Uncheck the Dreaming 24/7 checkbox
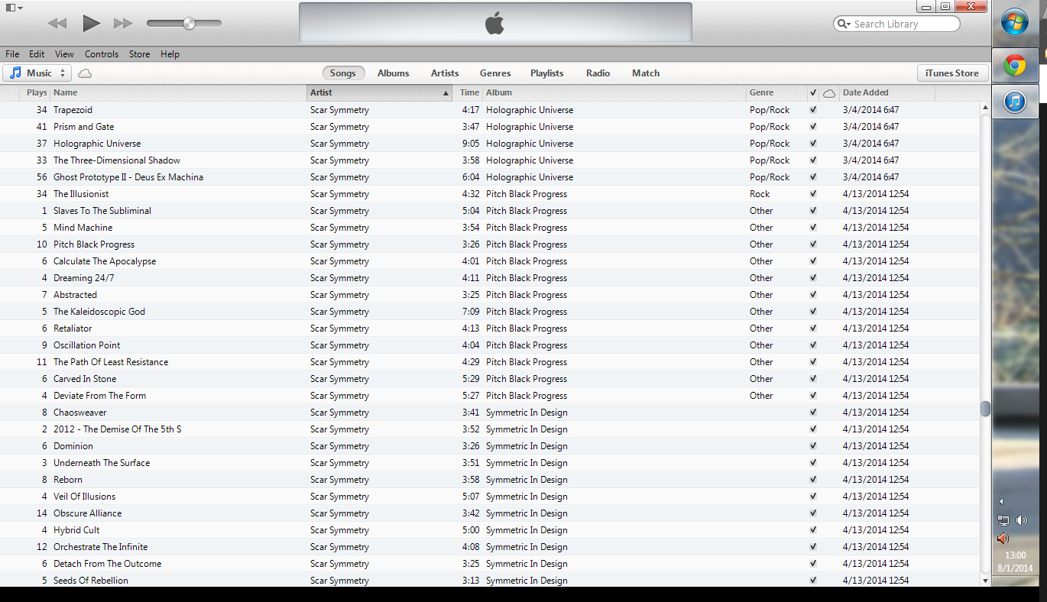 pyautogui.click(x=813, y=278)
